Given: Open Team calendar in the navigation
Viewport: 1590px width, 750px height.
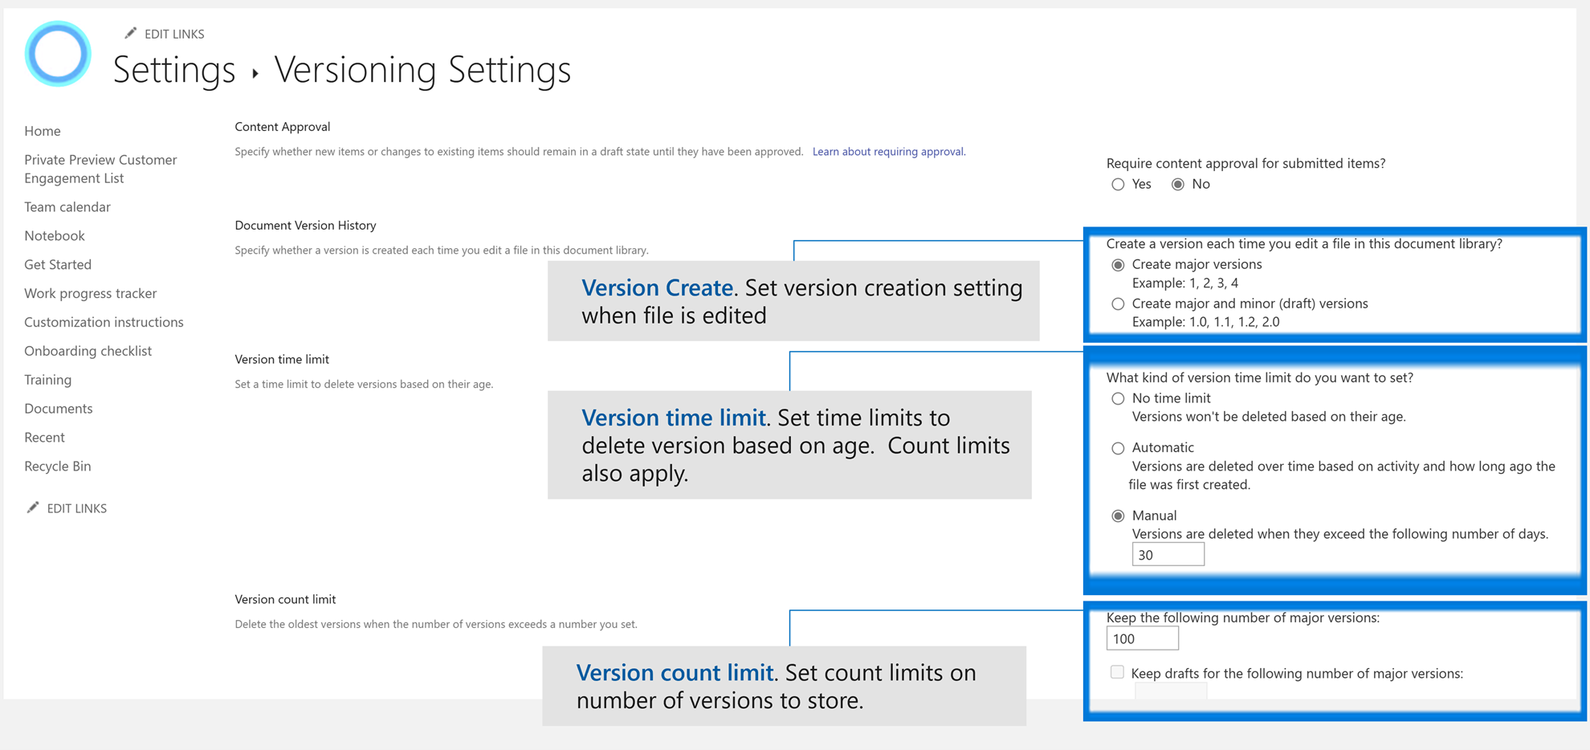Looking at the screenshot, I should 67,207.
